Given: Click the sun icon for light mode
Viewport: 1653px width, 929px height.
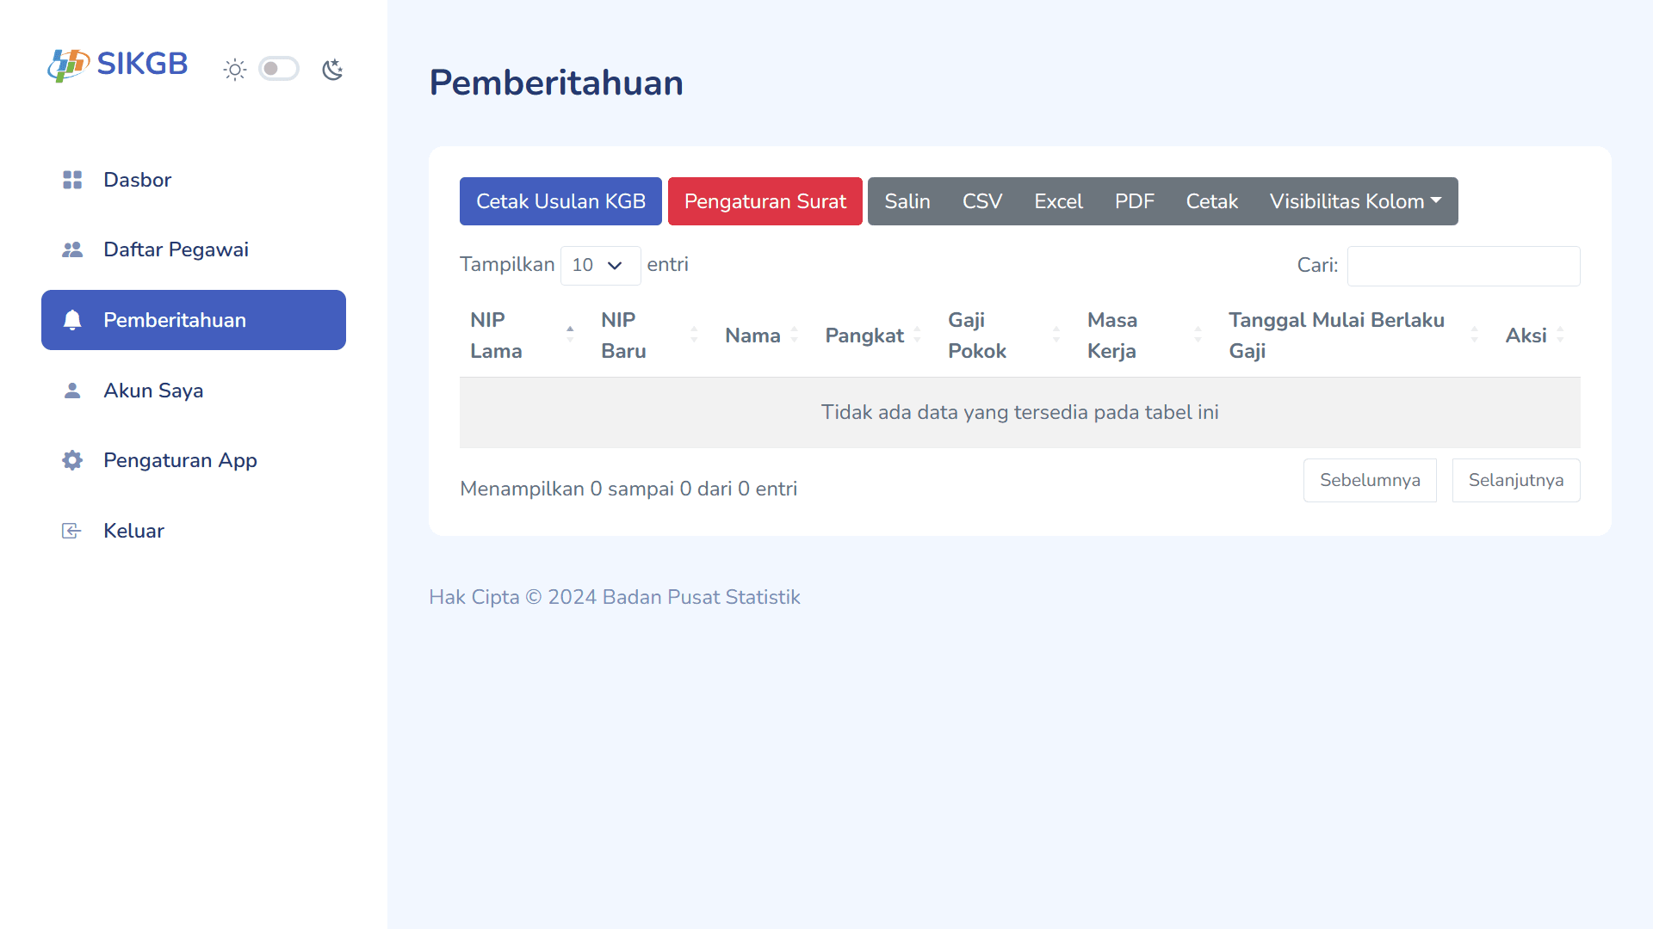Looking at the screenshot, I should pyautogui.click(x=234, y=69).
